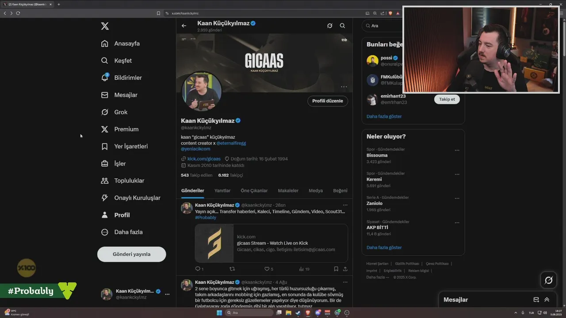Image resolution: width=566 pixels, height=318 pixels.
Task: Open options for Zaniolo trend
Action: (457, 199)
